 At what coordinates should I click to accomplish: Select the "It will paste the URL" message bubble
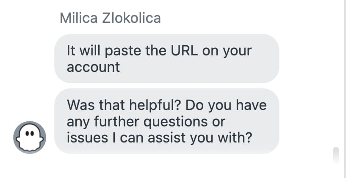[167, 59]
